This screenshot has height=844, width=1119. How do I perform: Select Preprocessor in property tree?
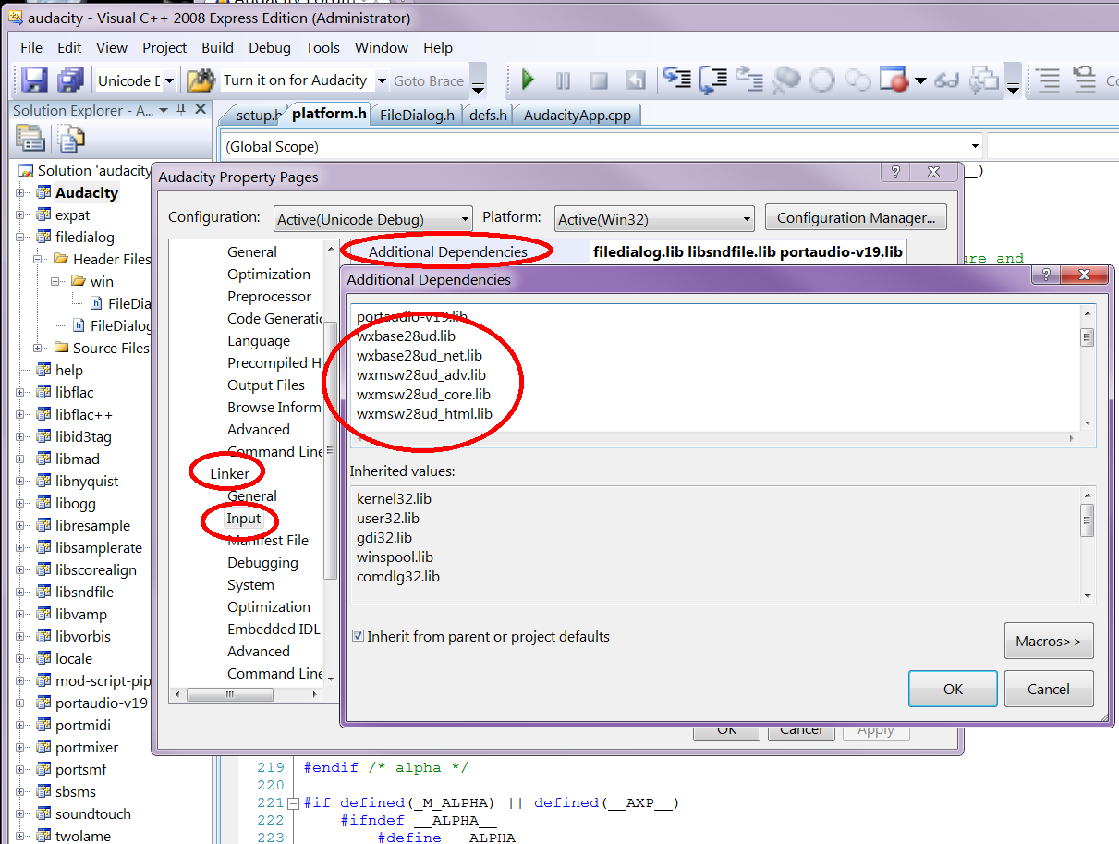coord(269,297)
